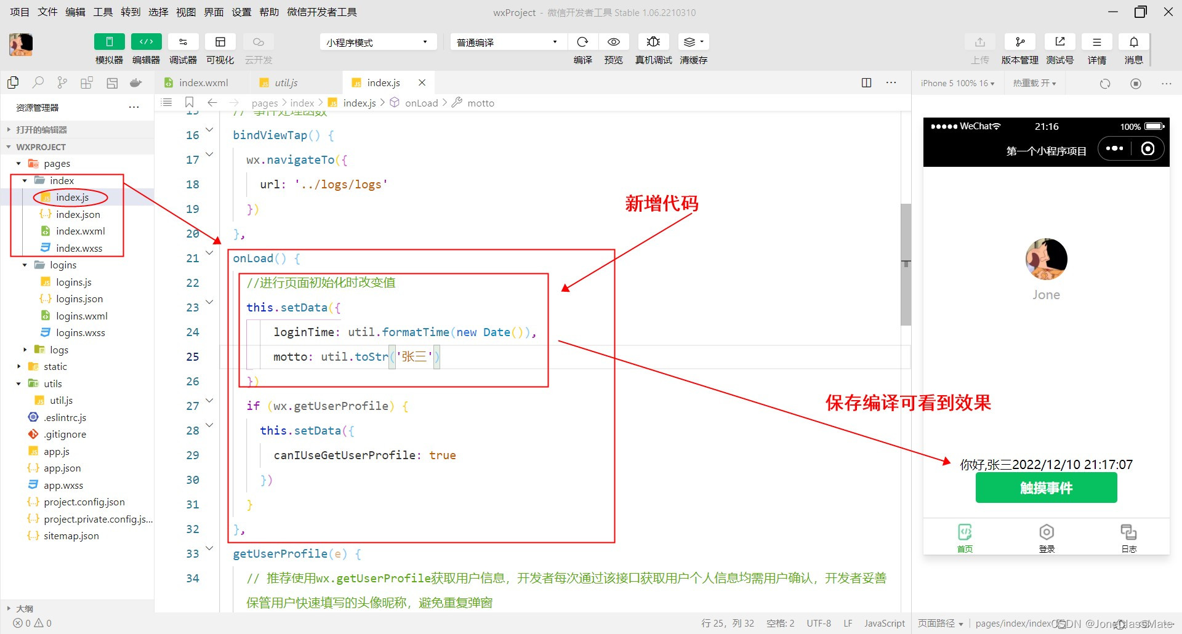Click the simulator stop button icon
This screenshot has height=634, width=1182.
pyautogui.click(x=1136, y=83)
